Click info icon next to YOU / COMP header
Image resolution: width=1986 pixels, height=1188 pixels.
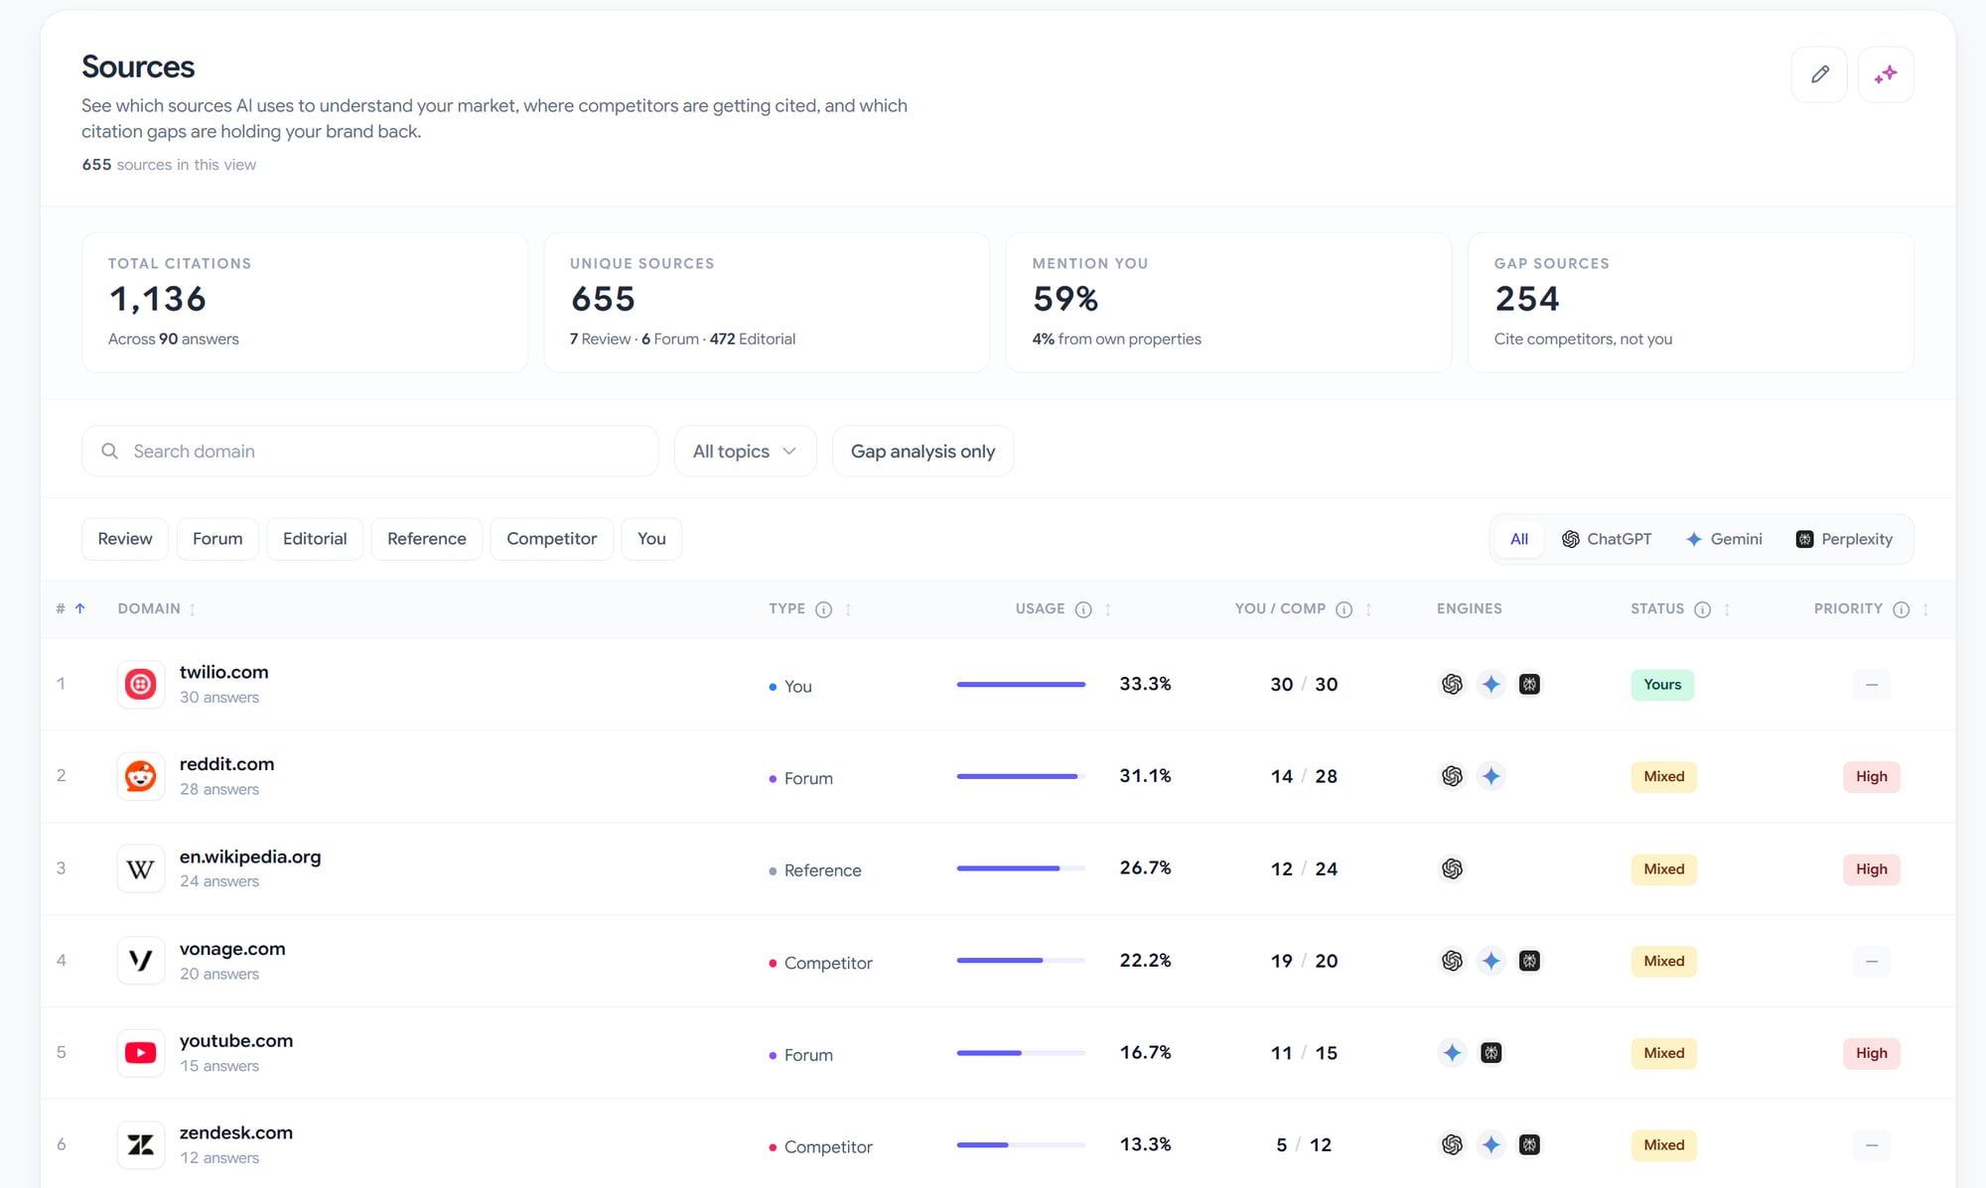(1344, 609)
